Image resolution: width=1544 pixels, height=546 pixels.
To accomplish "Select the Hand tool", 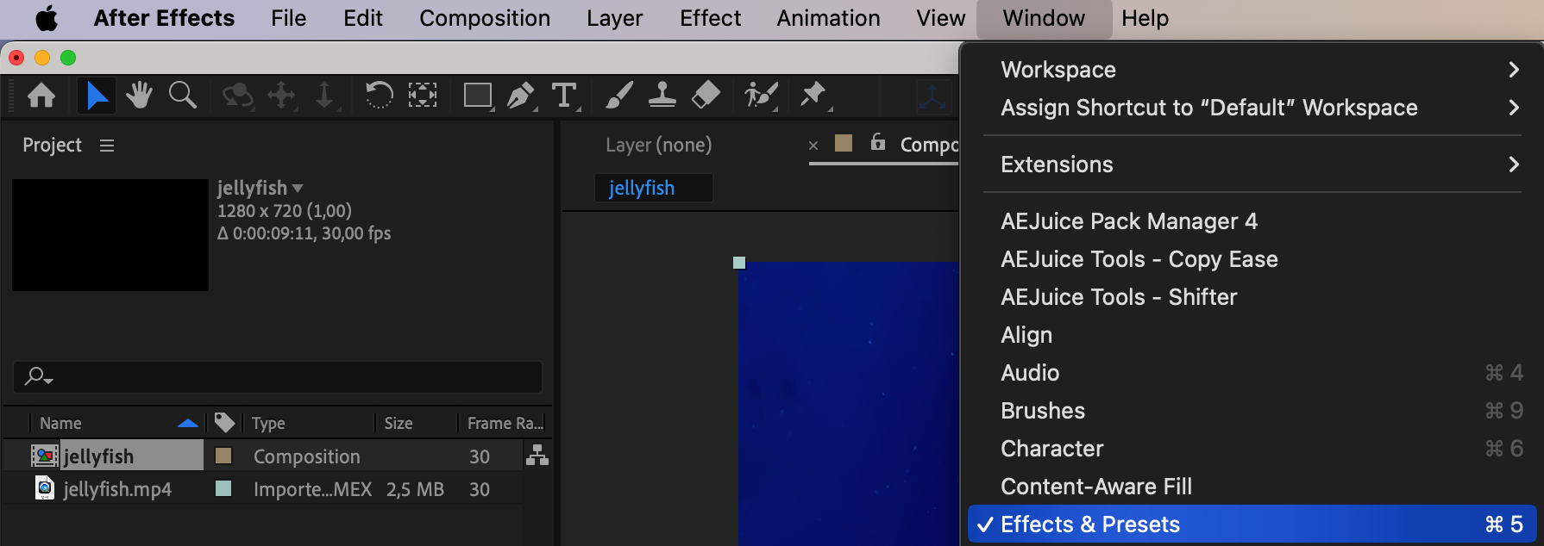I will click(139, 95).
